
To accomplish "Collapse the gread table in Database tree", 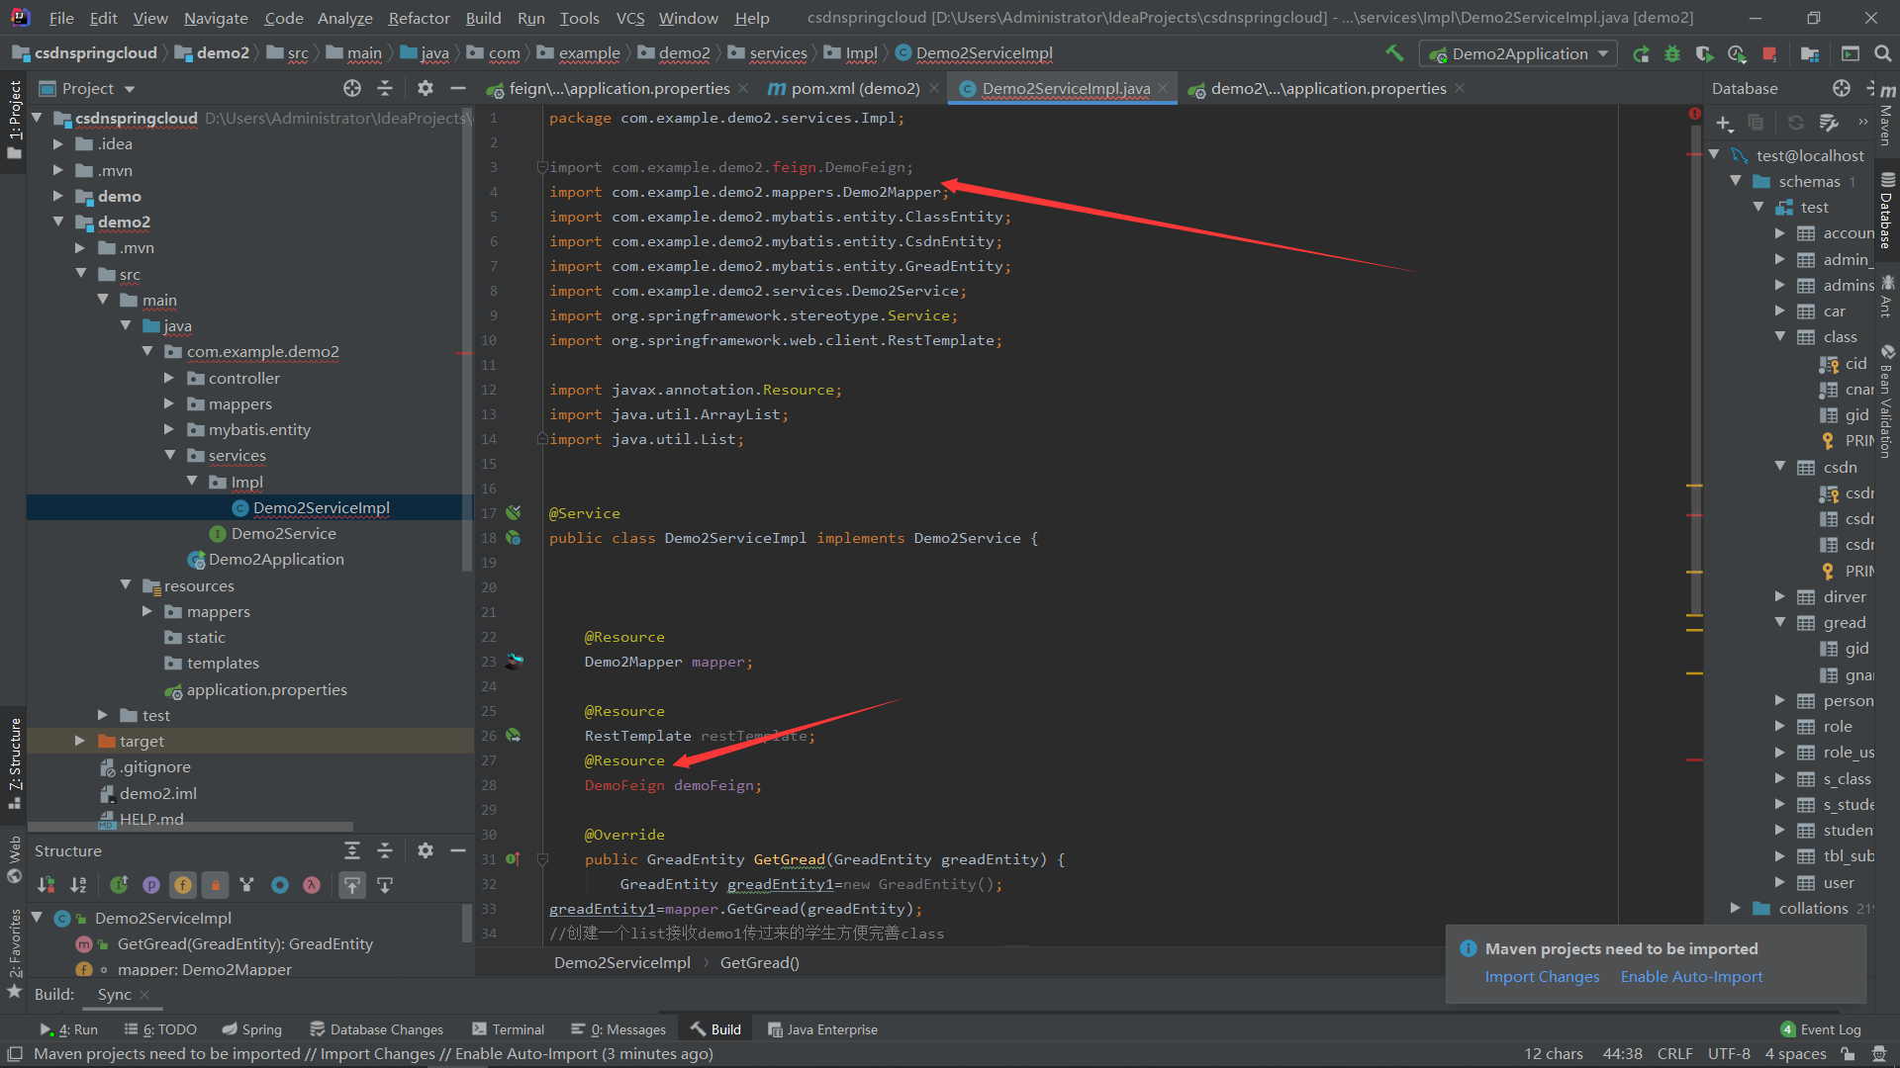I will tap(1780, 622).
